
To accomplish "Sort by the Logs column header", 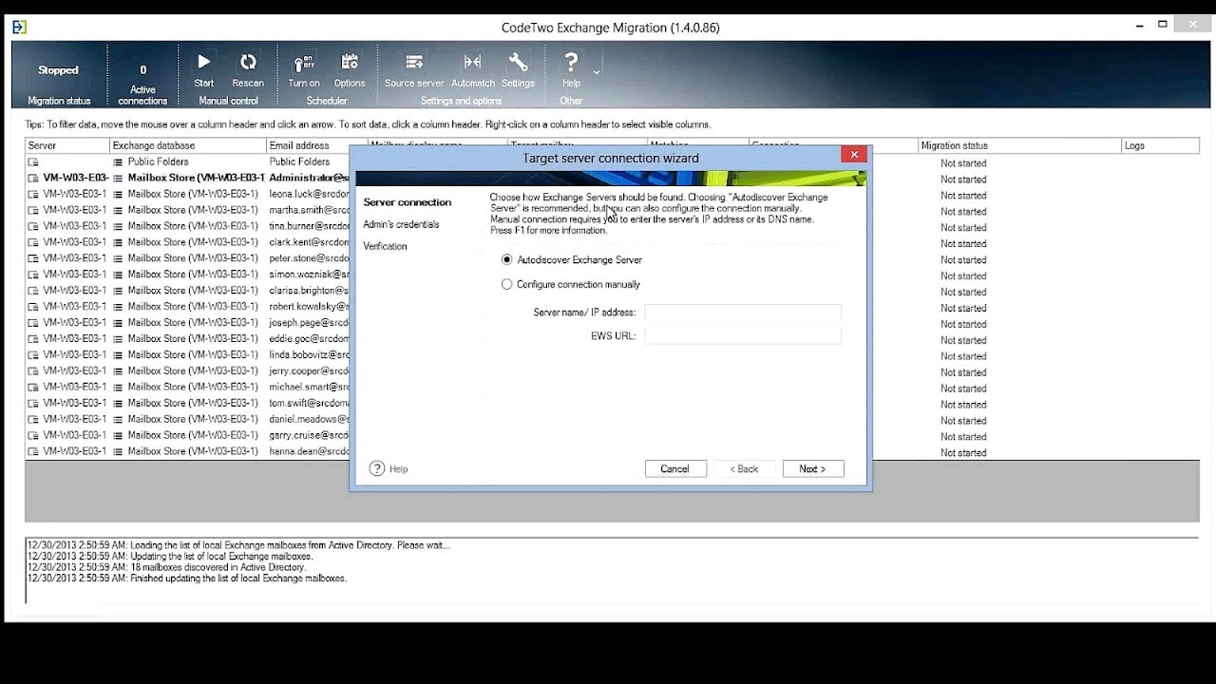I will pyautogui.click(x=1161, y=145).
